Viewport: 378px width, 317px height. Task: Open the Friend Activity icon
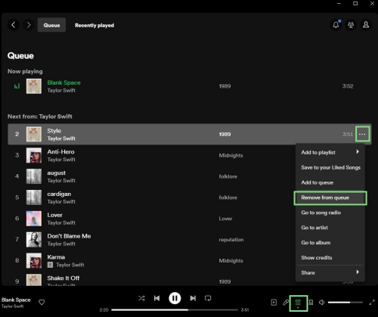click(x=351, y=25)
